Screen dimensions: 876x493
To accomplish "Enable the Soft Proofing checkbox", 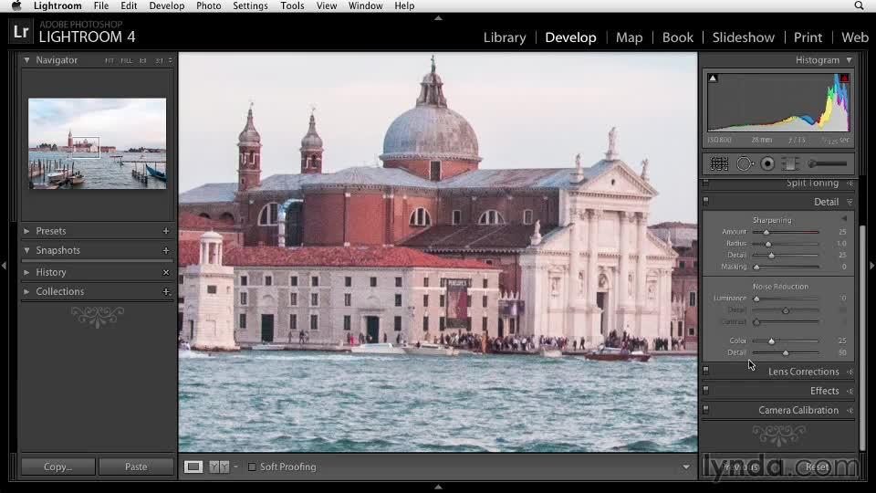I will pos(252,467).
